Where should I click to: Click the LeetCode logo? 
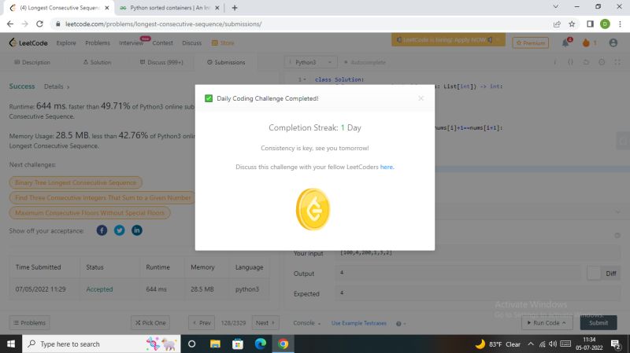pyautogui.click(x=28, y=42)
